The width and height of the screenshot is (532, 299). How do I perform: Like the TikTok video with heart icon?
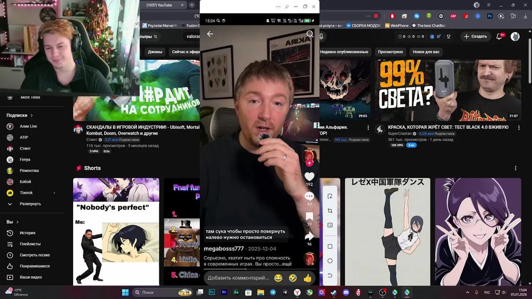[309, 176]
